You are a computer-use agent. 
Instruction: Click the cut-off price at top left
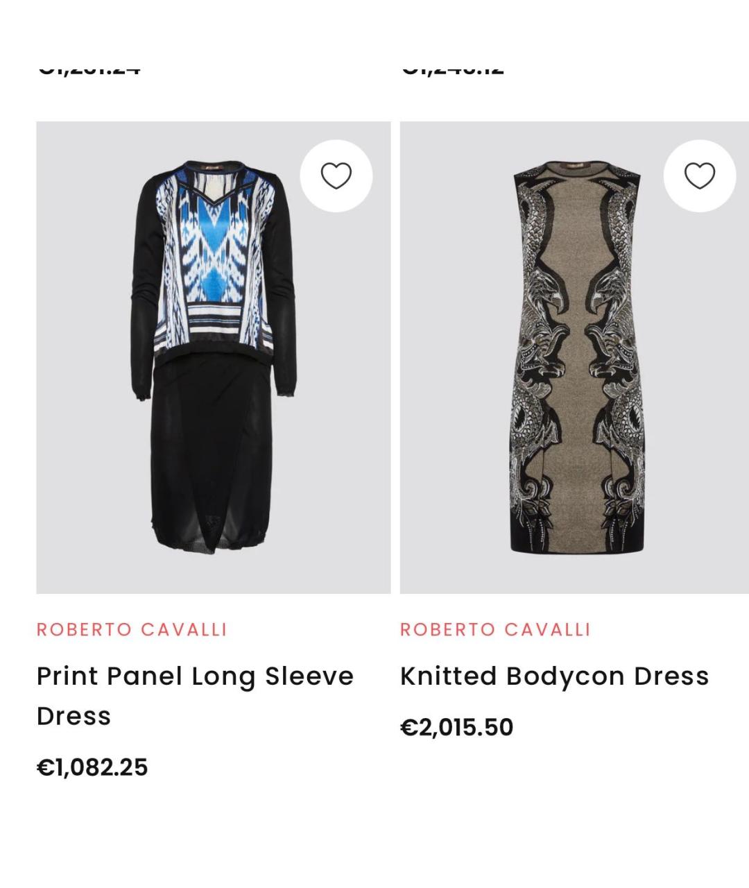pos(89,68)
